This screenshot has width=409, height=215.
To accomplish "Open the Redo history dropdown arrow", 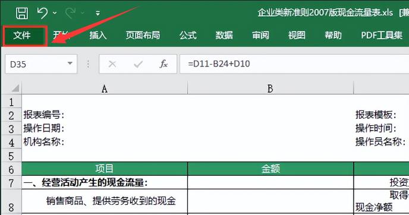I will 83,13.
